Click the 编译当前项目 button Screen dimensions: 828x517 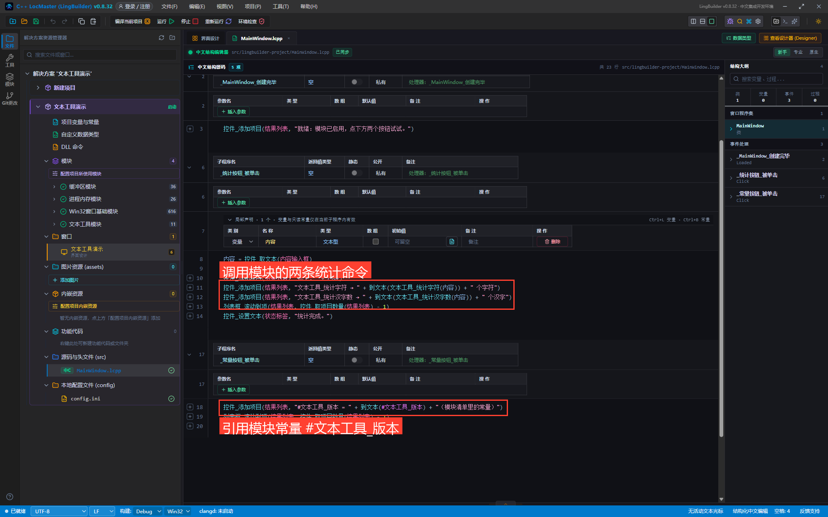click(x=132, y=22)
